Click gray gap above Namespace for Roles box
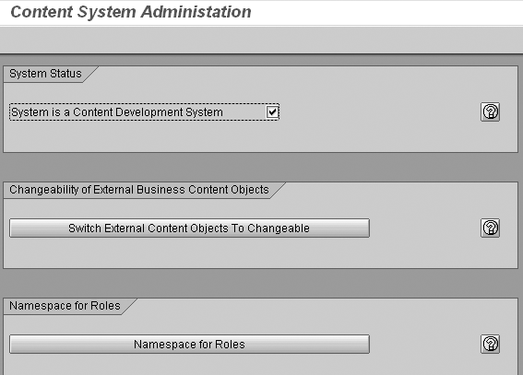The image size is (523, 375). coord(262,283)
